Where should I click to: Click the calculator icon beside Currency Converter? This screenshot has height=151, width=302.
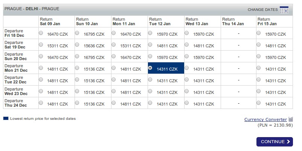pos(291,119)
